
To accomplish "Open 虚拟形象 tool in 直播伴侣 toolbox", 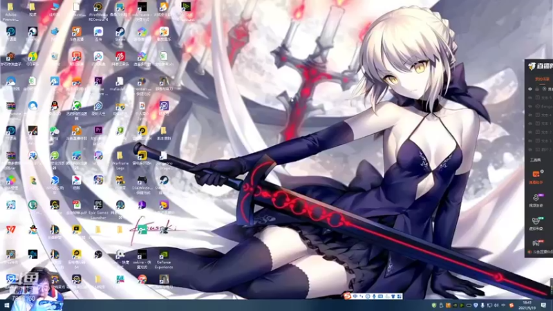I will click(536, 223).
